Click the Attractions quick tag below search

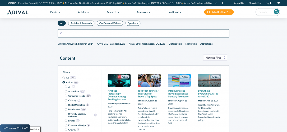pos(206,44)
